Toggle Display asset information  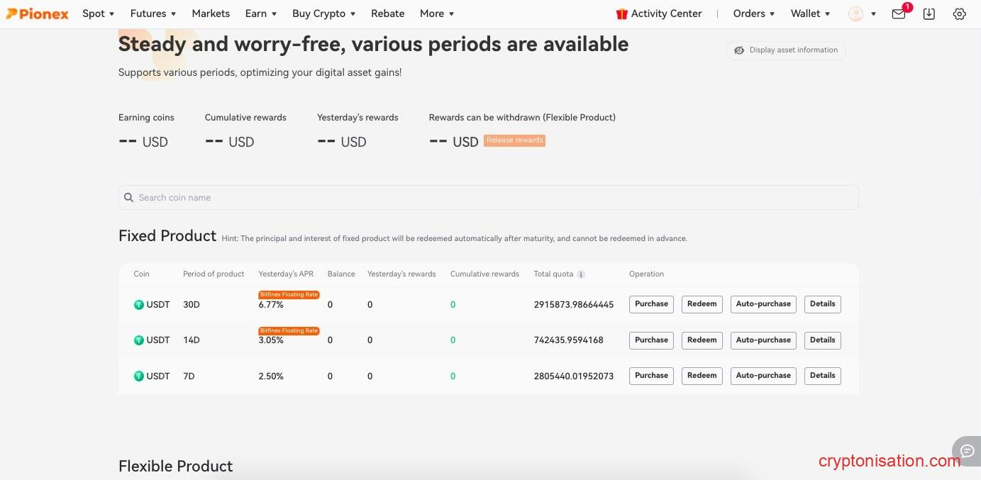(786, 50)
